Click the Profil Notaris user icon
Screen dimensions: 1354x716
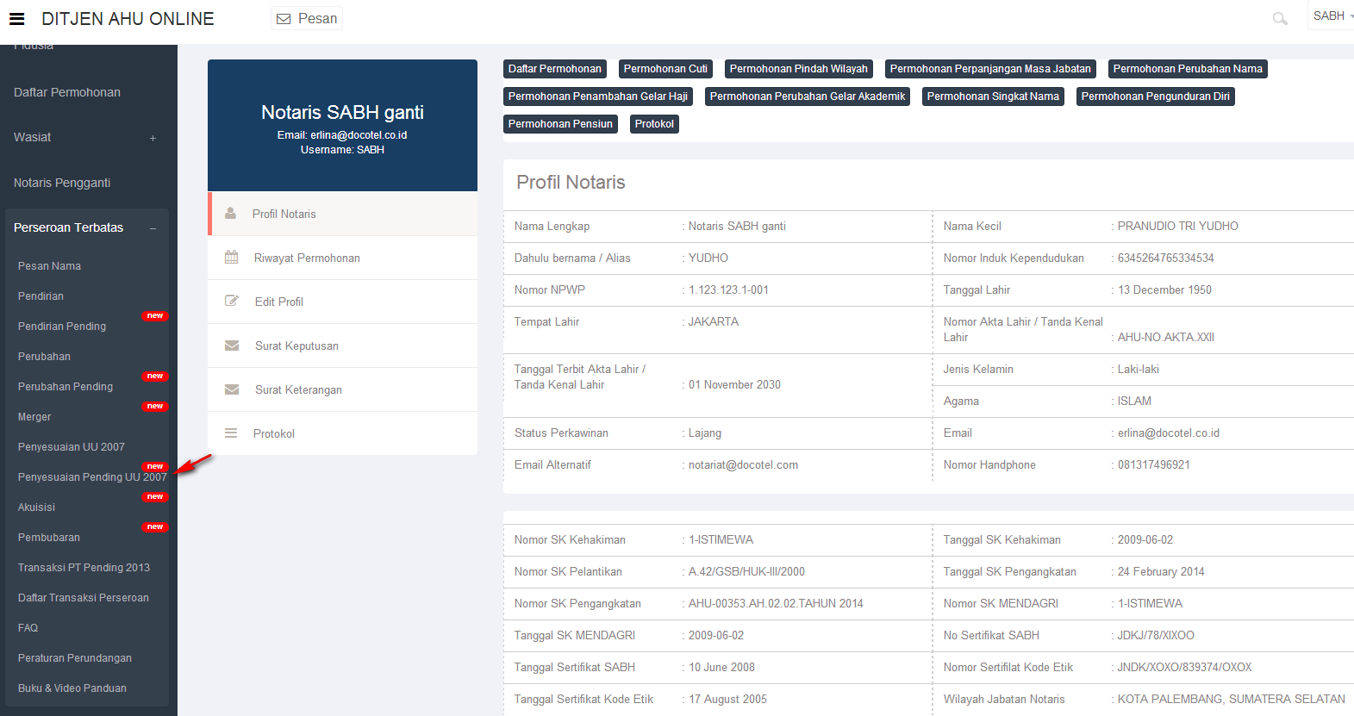click(x=231, y=213)
